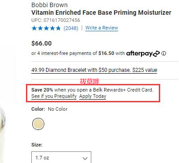
Task: Click the Save 20% promotion text
Action: 42,90
